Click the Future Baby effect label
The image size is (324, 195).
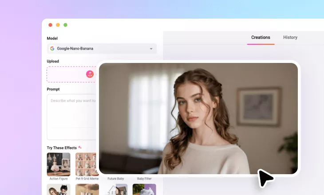click(116, 179)
